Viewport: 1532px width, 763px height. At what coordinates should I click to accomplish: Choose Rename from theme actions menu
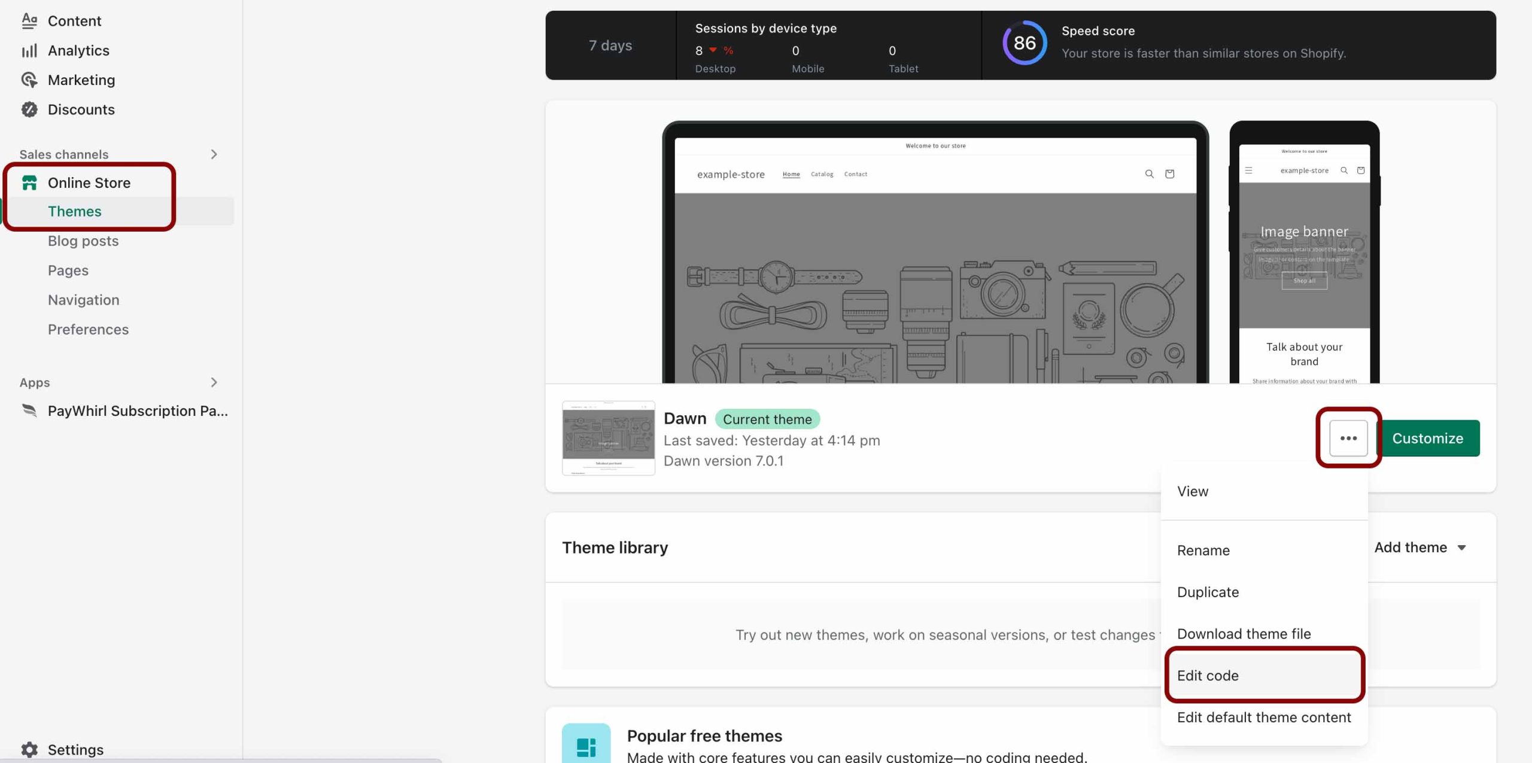pyautogui.click(x=1203, y=551)
